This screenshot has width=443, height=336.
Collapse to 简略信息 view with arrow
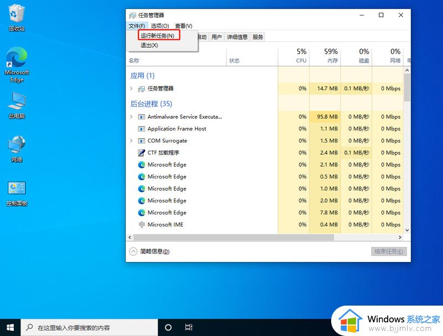click(133, 251)
